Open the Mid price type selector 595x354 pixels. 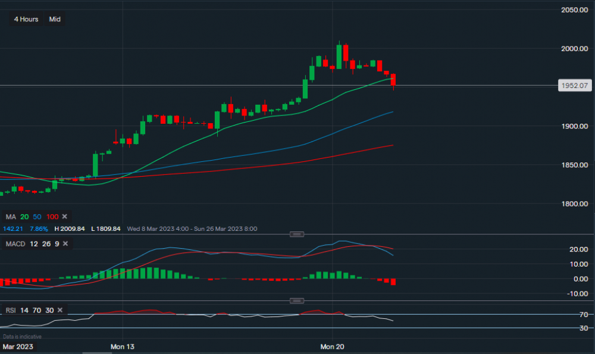(x=54, y=19)
